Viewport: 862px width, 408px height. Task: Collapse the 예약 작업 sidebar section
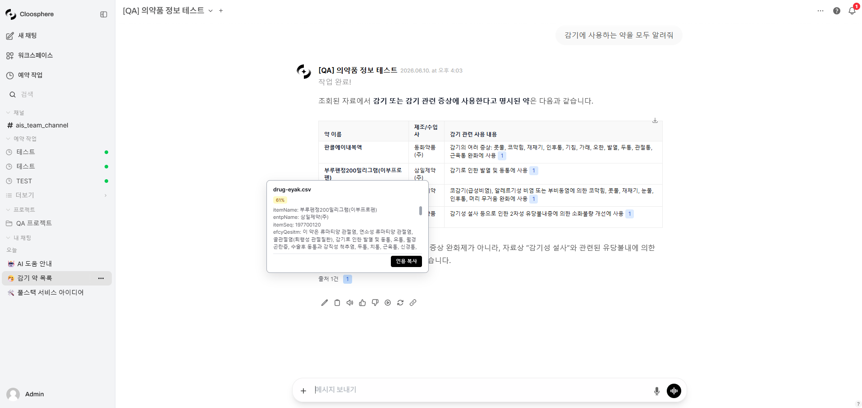tap(21, 139)
